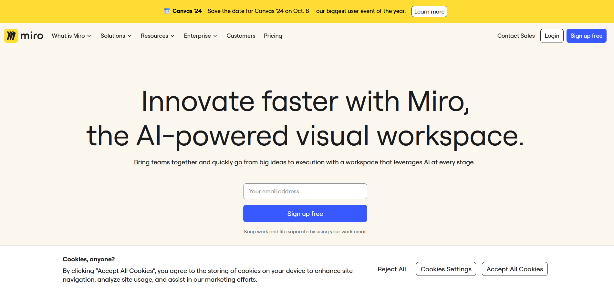Viewport: 614px width, 291px height.
Task: Expand the Resources menu
Action: [158, 36]
